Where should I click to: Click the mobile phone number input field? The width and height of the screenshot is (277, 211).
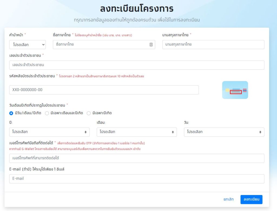tap(137, 158)
